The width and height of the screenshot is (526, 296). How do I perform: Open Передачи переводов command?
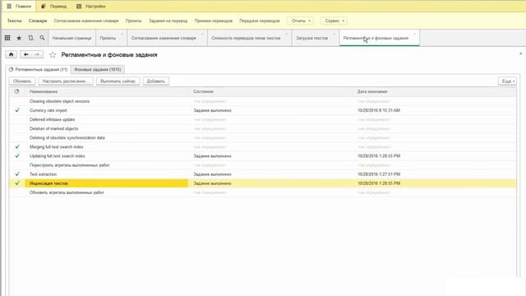click(x=260, y=21)
